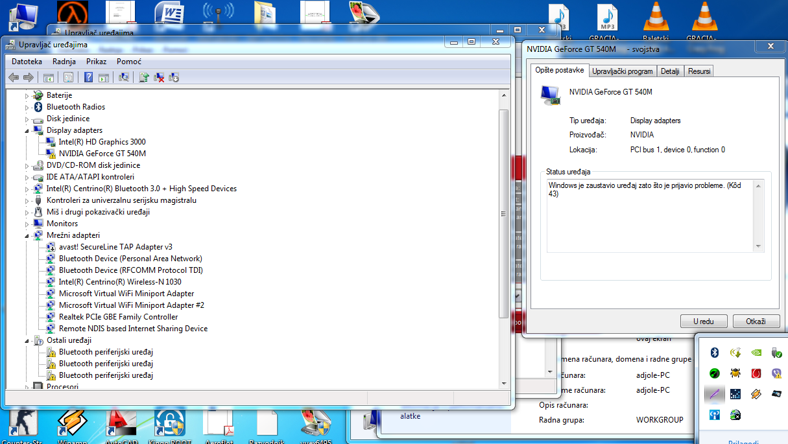This screenshot has width=788, height=444.
Task: Select NVIDIA GeForce GT 540M in the tree
Action: (102, 154)
